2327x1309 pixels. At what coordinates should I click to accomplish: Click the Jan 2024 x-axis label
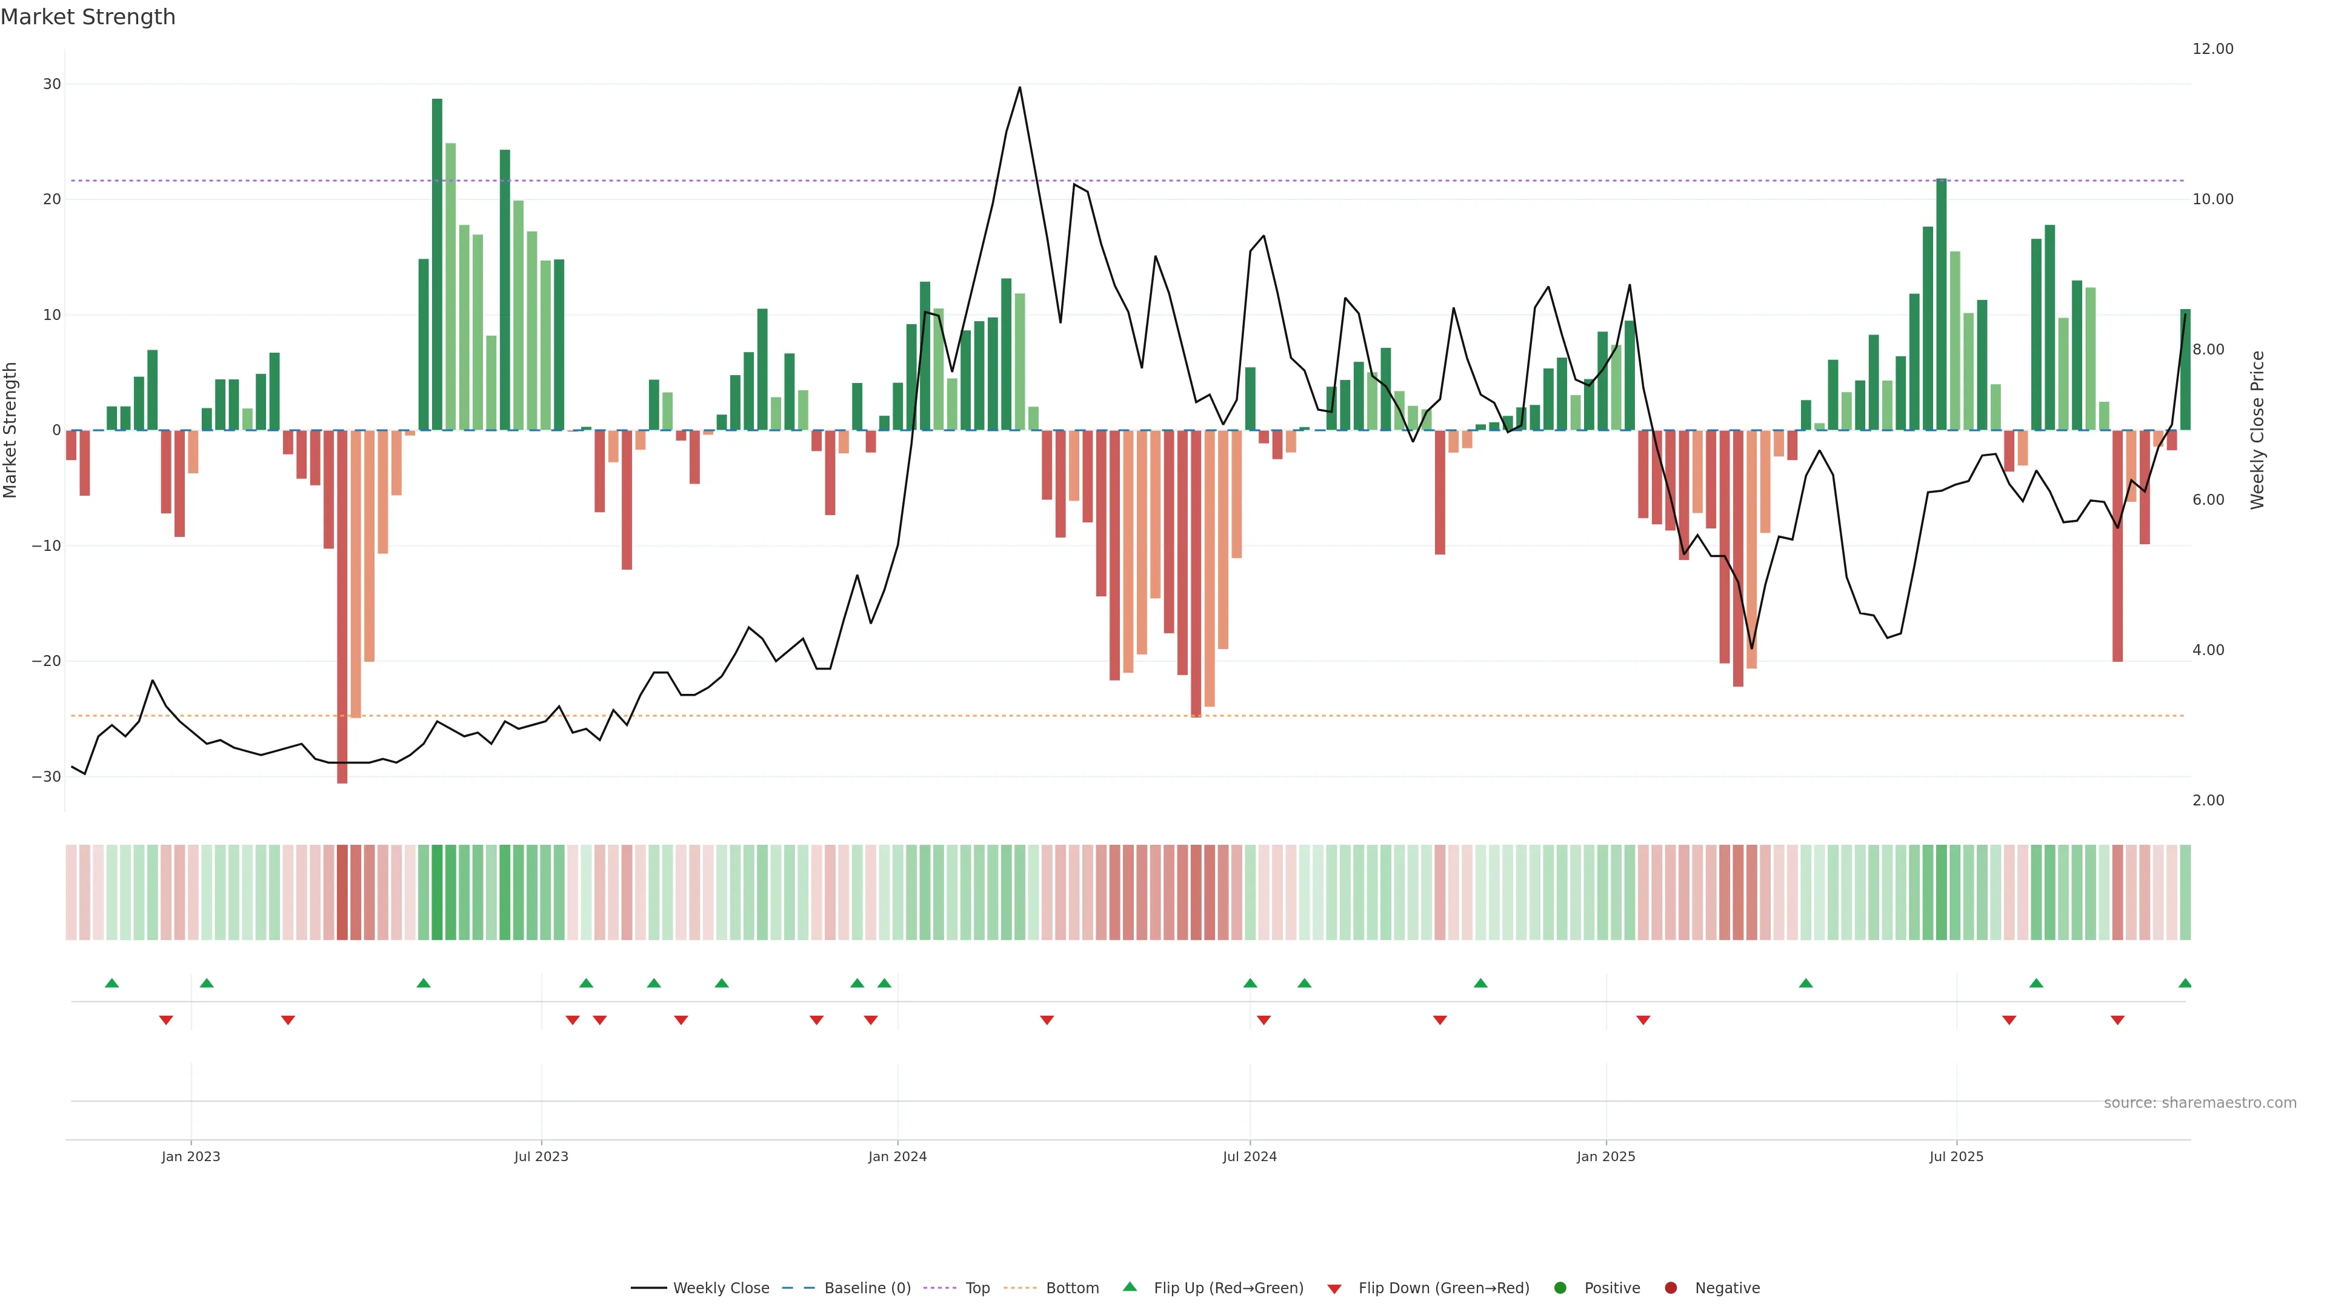pos(897,1156)
